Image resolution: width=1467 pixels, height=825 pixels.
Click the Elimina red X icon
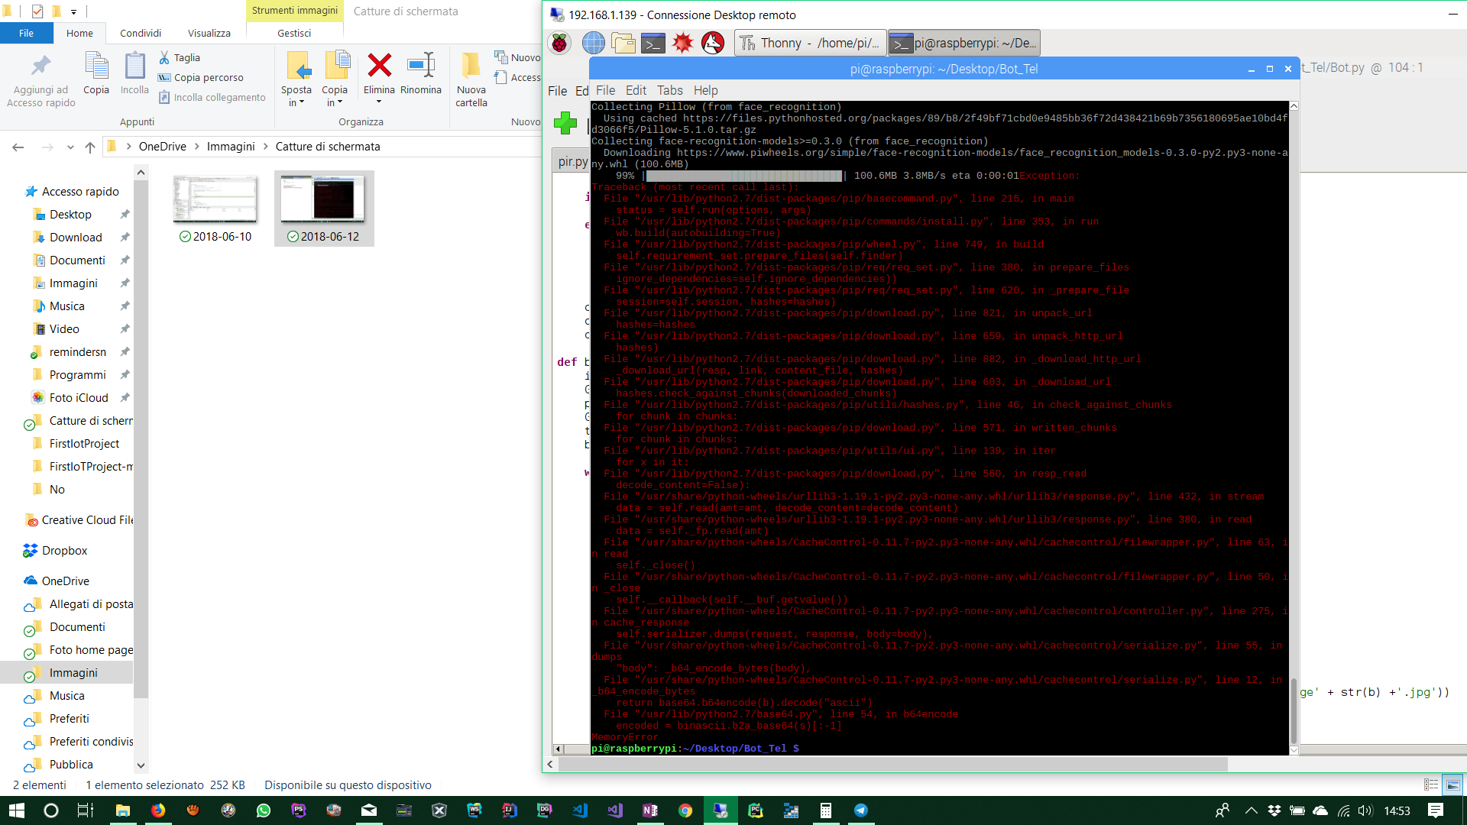point(379,66)
